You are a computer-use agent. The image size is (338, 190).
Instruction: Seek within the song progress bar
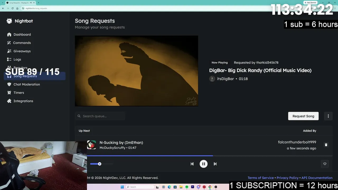210,156
